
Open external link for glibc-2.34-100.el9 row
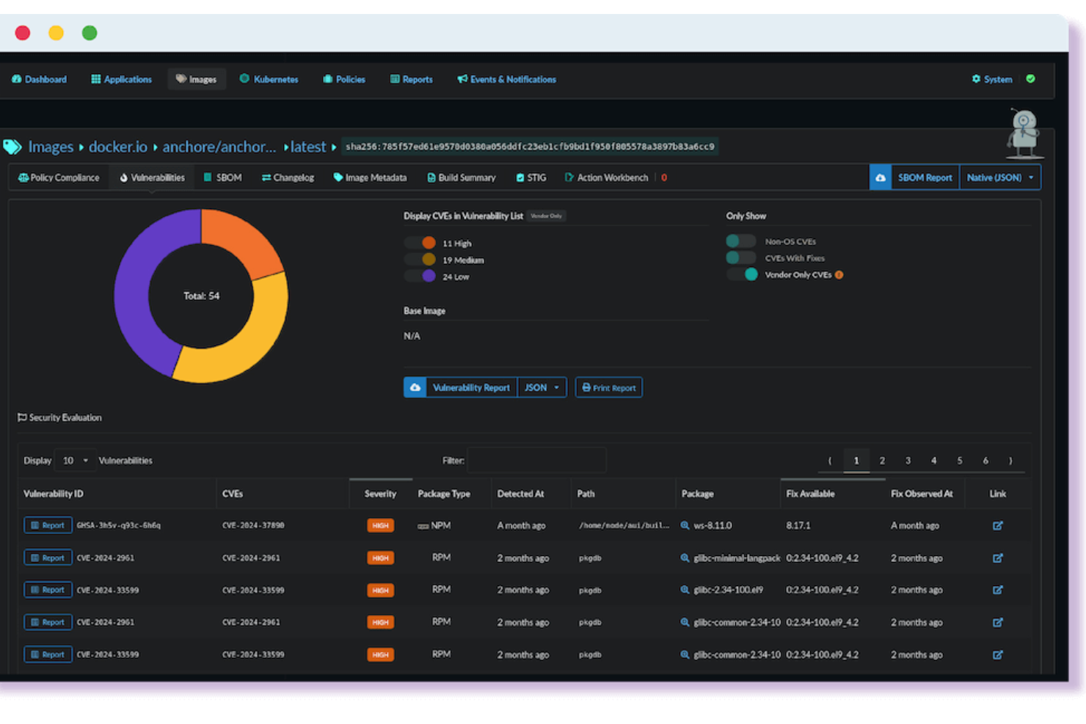click(997, 590)
